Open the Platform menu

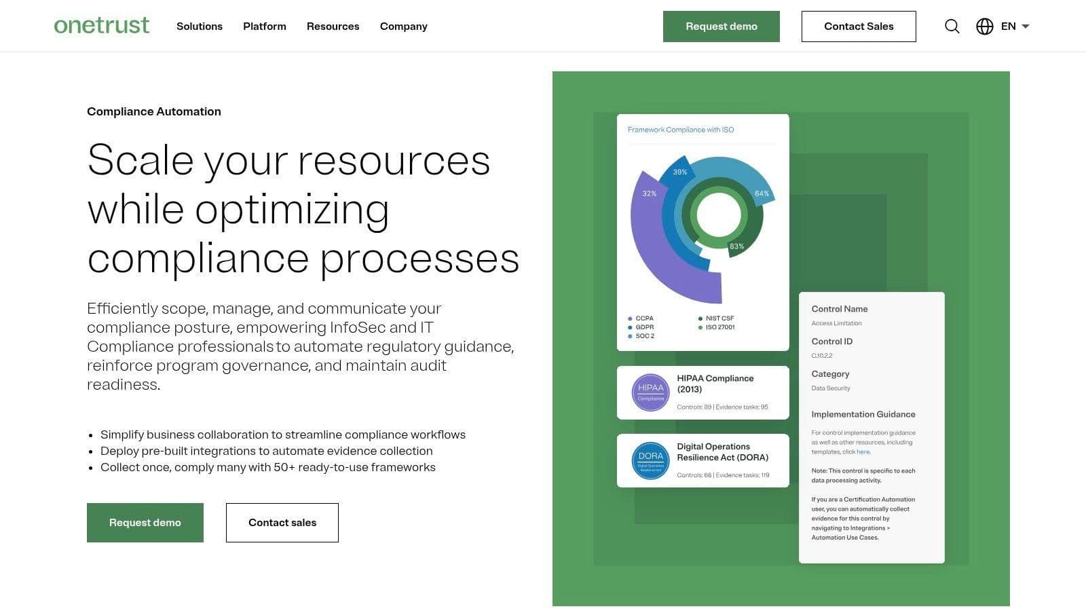pos(264,26)
